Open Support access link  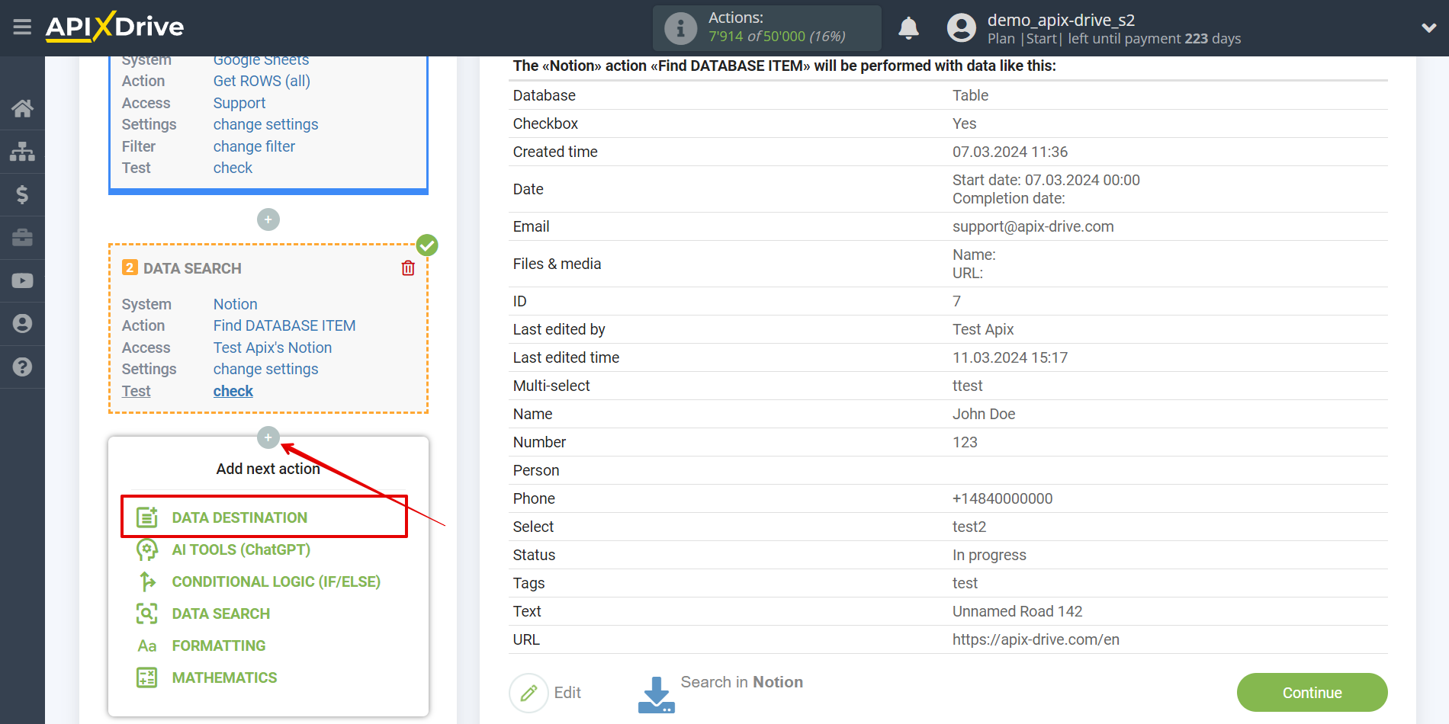(x=239, y=103)
